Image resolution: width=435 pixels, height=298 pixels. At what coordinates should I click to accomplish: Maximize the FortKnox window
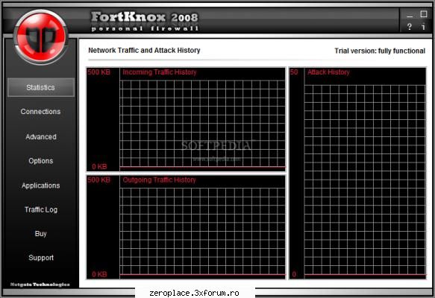[x=423, y=14]
